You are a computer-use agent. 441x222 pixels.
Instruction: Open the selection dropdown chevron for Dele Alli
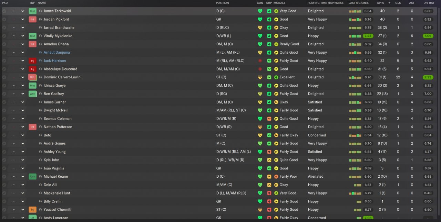click(23, 185)
